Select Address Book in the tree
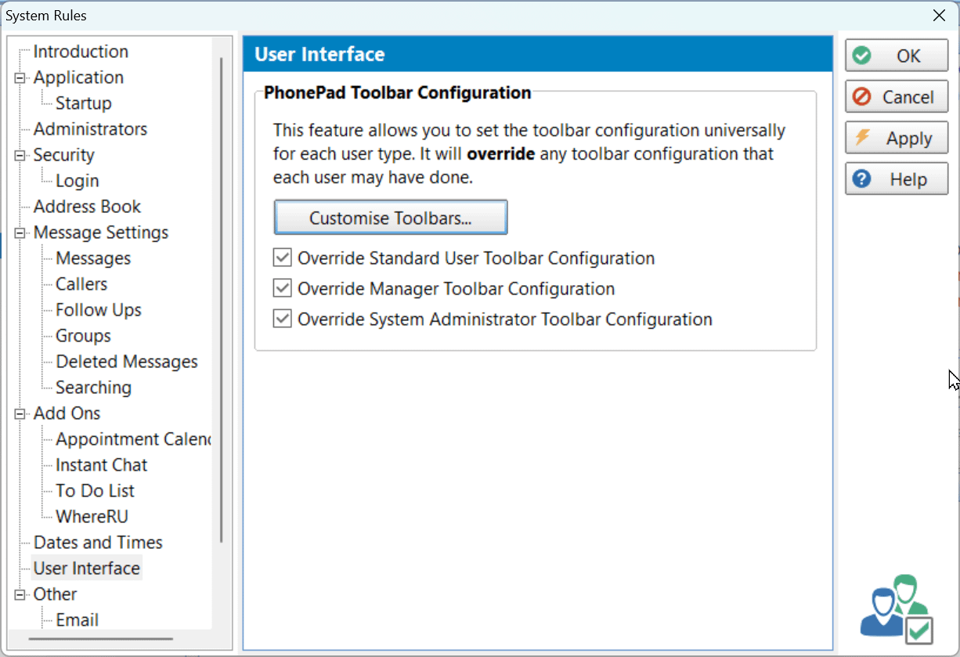This screenshot has width=960, height=657. 87,207
